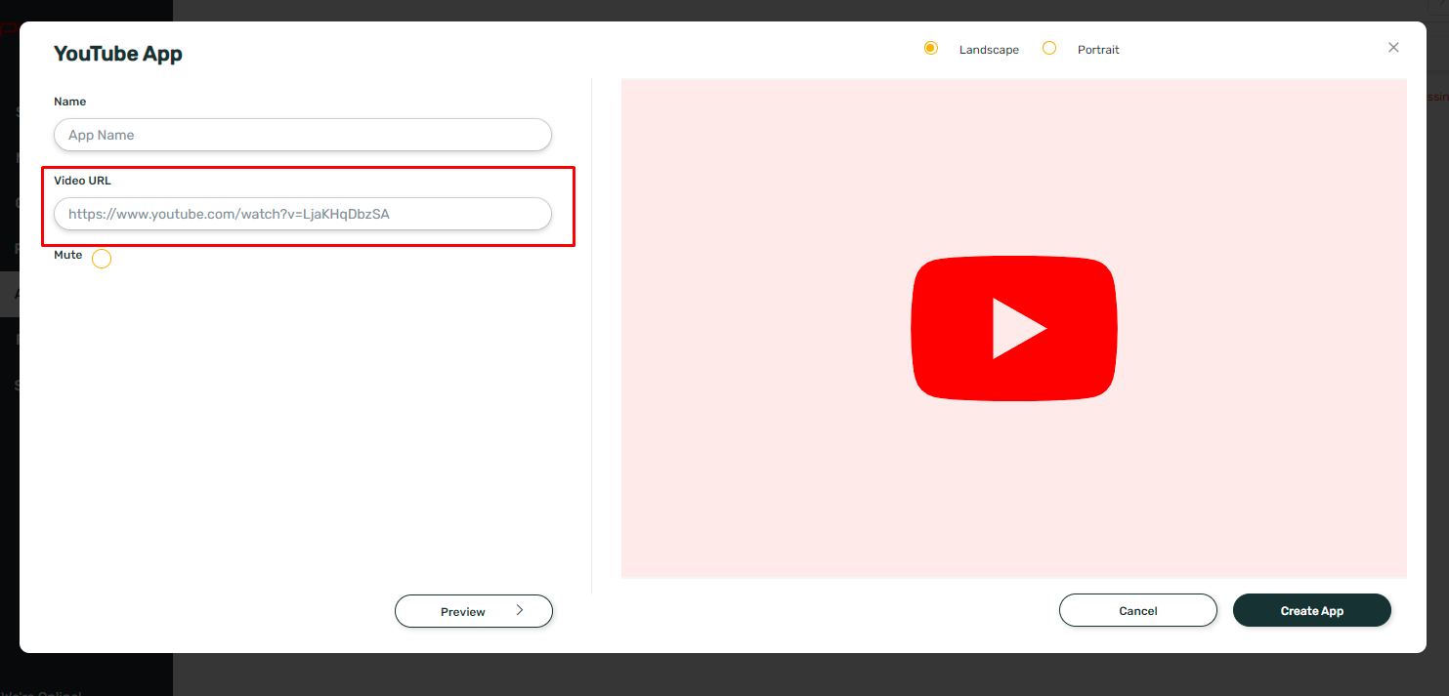Toggle the Mute option
This screenshot has height=696, width=1449.
coord(102,259)
